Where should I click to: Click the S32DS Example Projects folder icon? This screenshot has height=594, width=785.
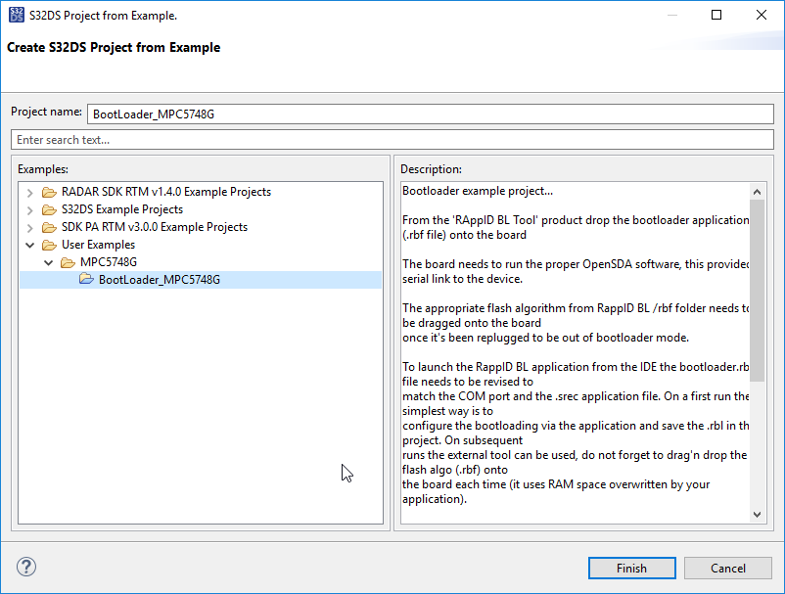pos(49,209)
